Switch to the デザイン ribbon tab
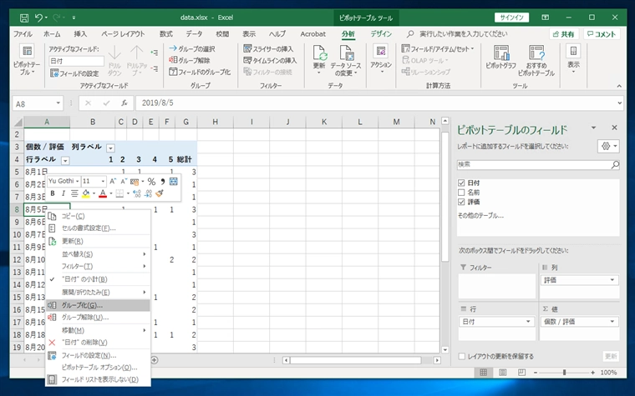Image resolution: width=635 pixels, height=396 pixels. tap(381, 34)
